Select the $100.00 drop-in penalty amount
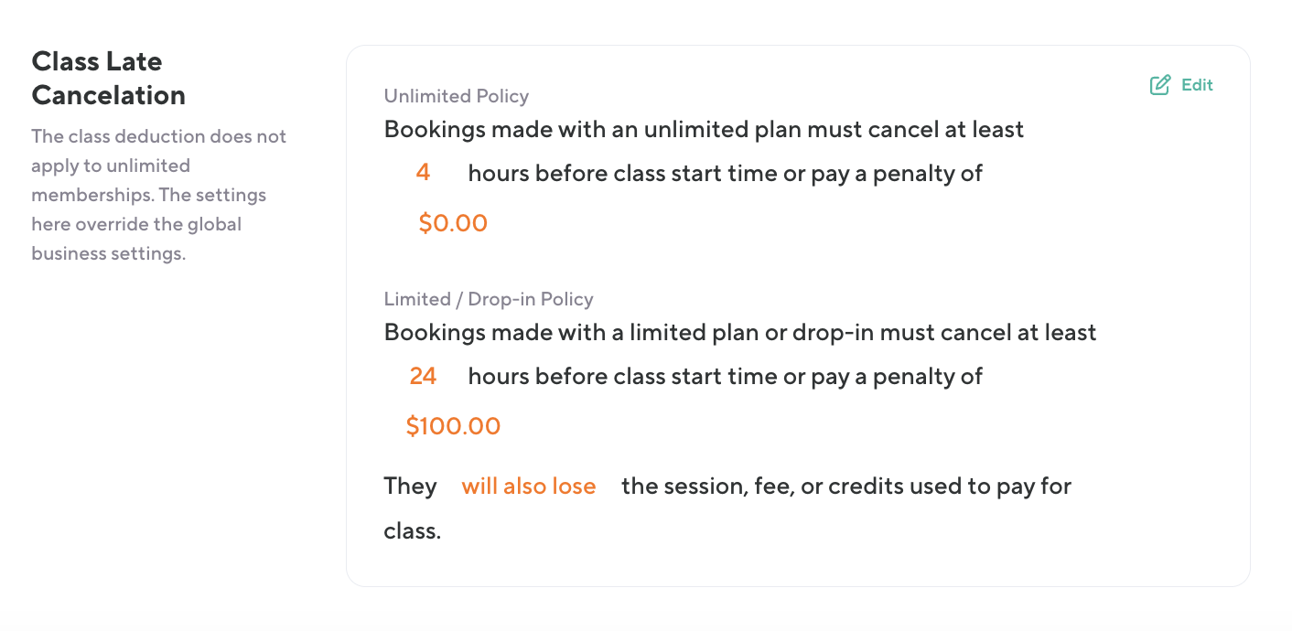 [453, 426]
